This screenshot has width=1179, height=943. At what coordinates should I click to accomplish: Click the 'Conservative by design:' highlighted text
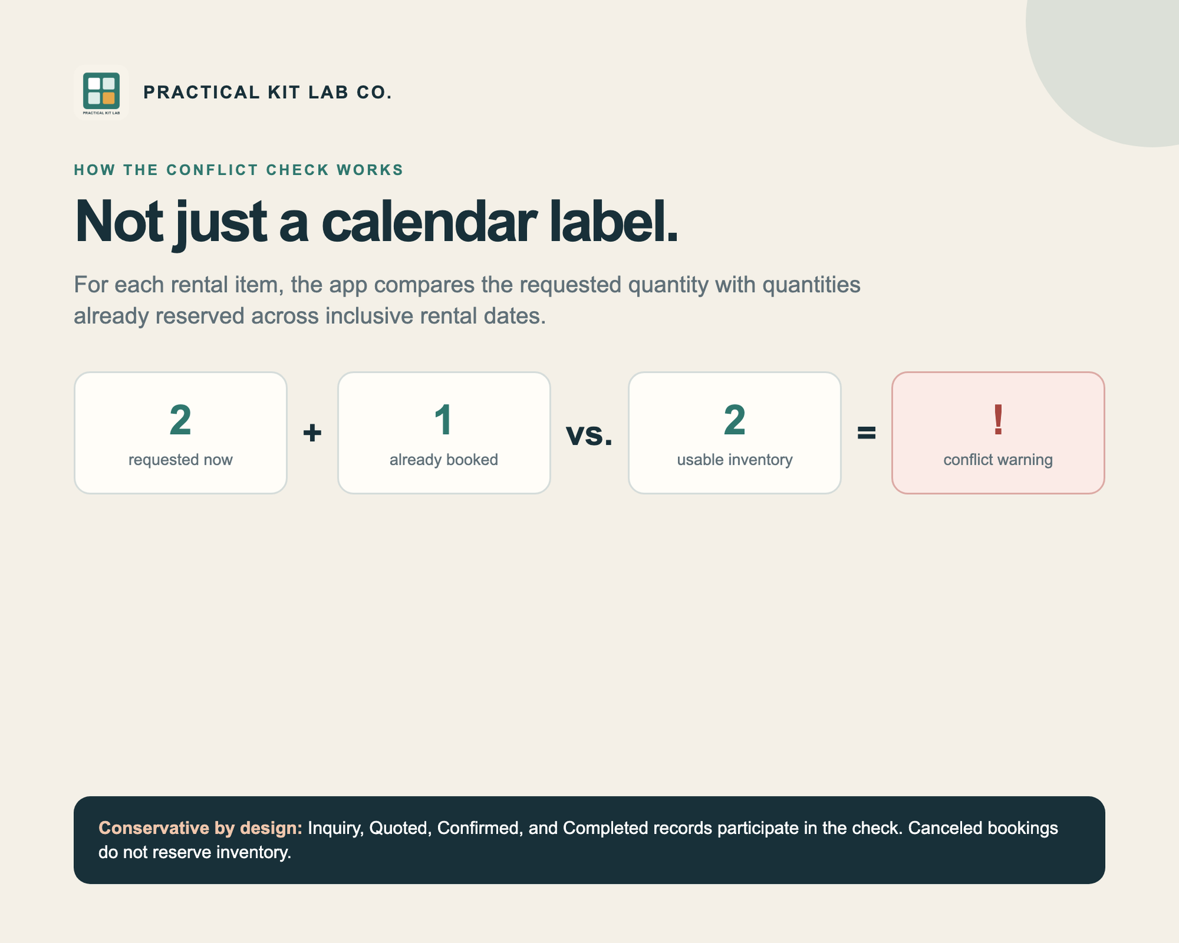(x=201, y=828)
